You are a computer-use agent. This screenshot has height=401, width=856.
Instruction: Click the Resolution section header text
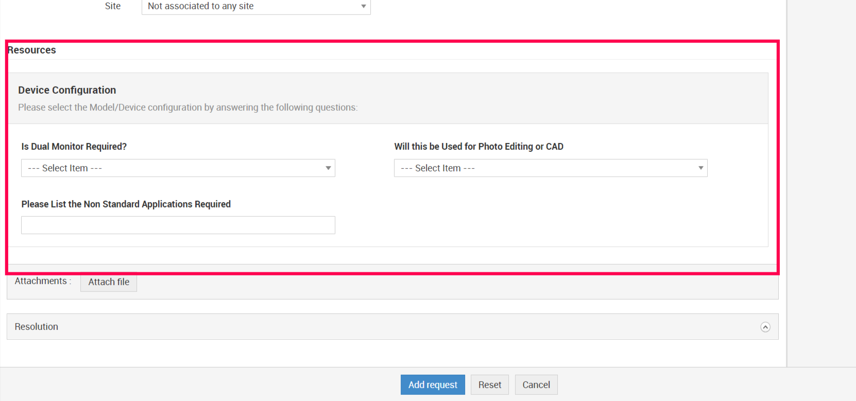click(37, 327)
